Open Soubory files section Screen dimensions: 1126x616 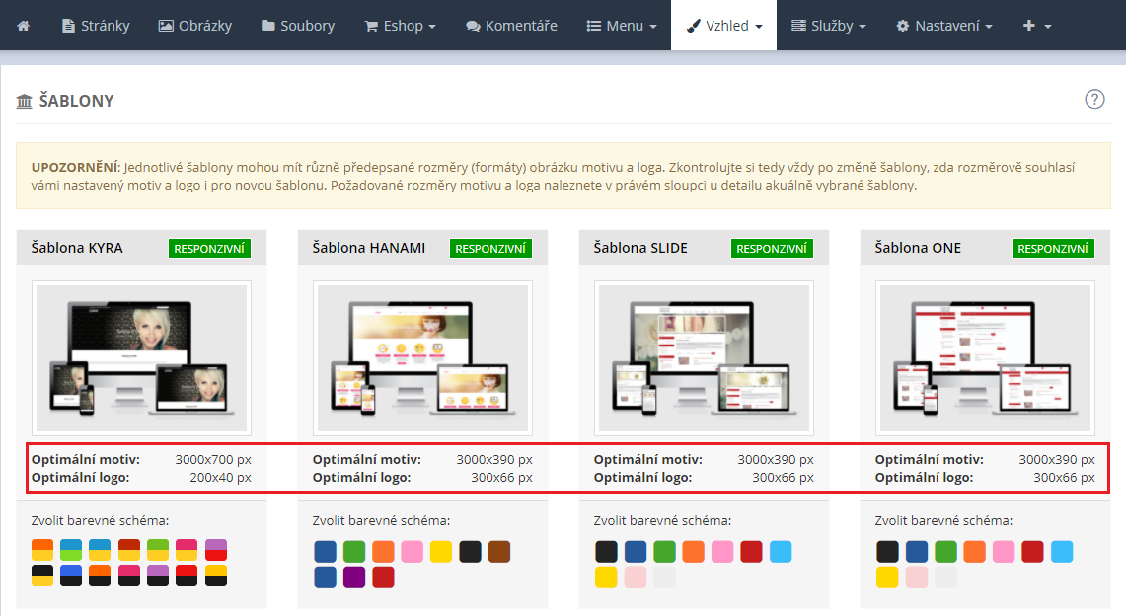click(298, 26)
